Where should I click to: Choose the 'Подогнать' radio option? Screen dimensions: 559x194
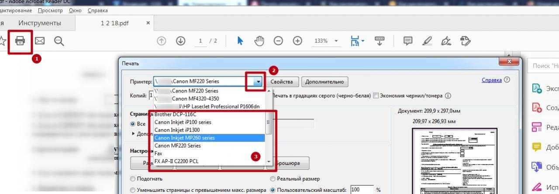click(133, 179)
